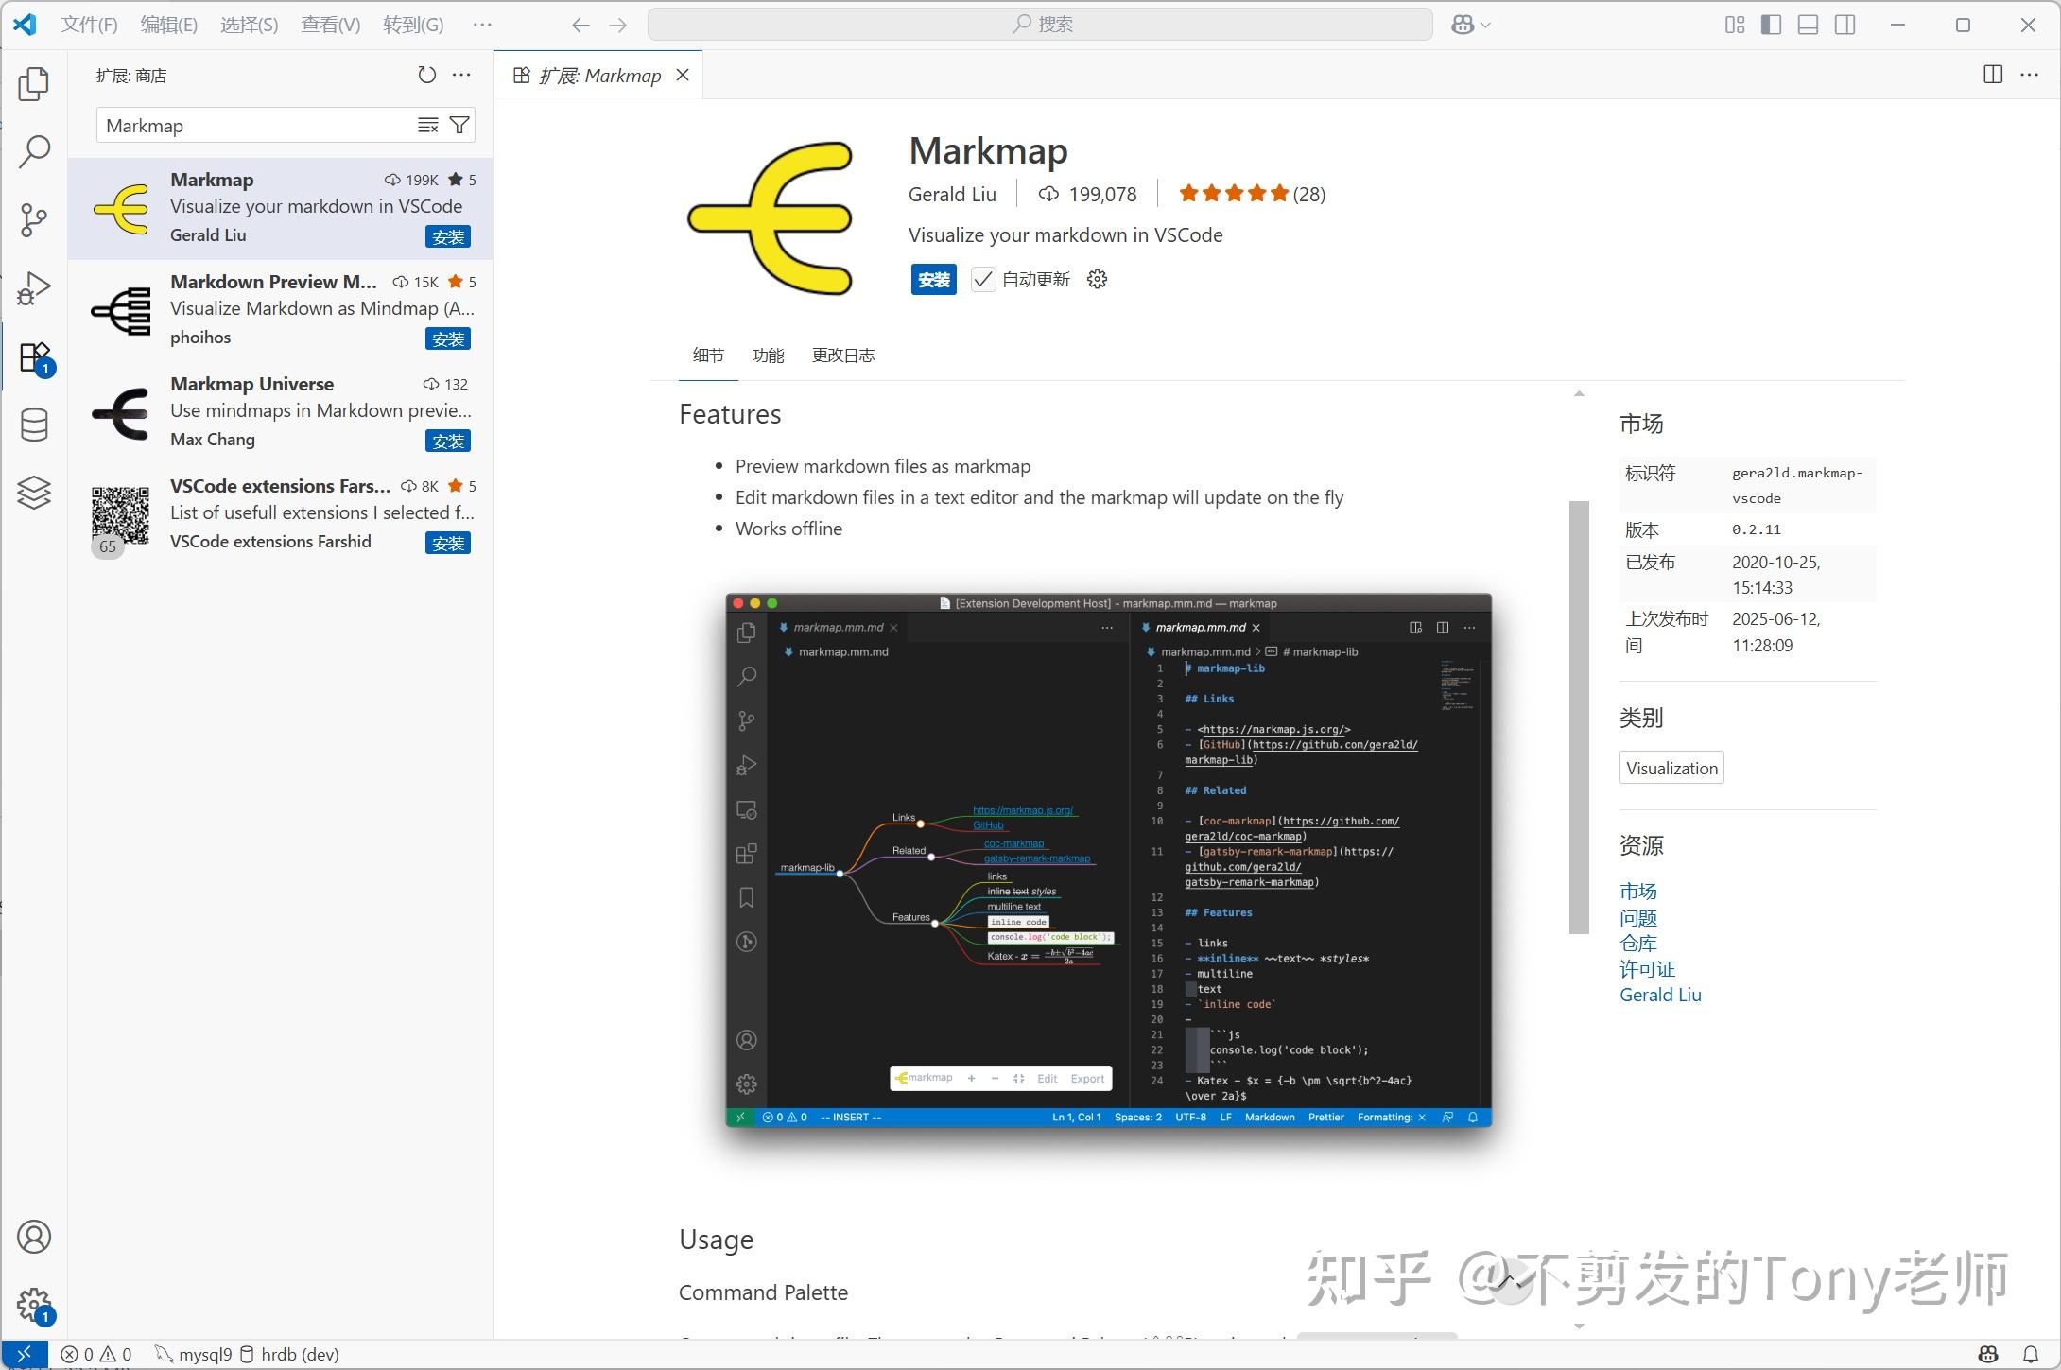Image resolution: width=2061 pixels, height=1370 pixels.
Task: Open the Source Control view
Action: coord(34,219)
